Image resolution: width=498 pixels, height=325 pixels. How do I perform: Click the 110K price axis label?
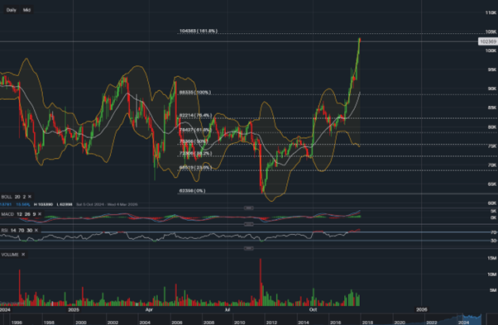tap(491, 12)
